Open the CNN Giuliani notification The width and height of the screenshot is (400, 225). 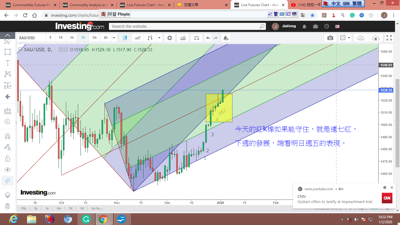point(344,196)
